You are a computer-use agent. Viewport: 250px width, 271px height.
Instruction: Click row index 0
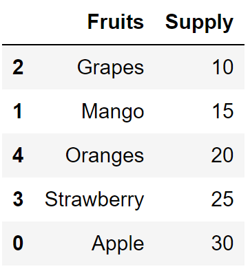point(18,243)
